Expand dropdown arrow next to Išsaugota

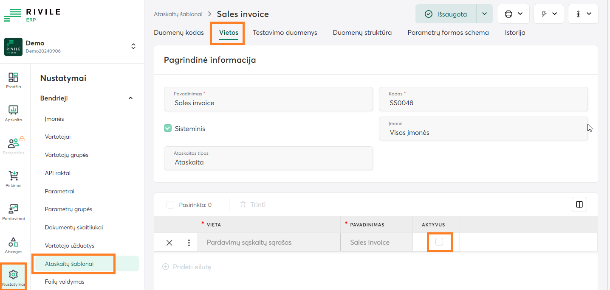pyautogui.click(x=484, y=14)
